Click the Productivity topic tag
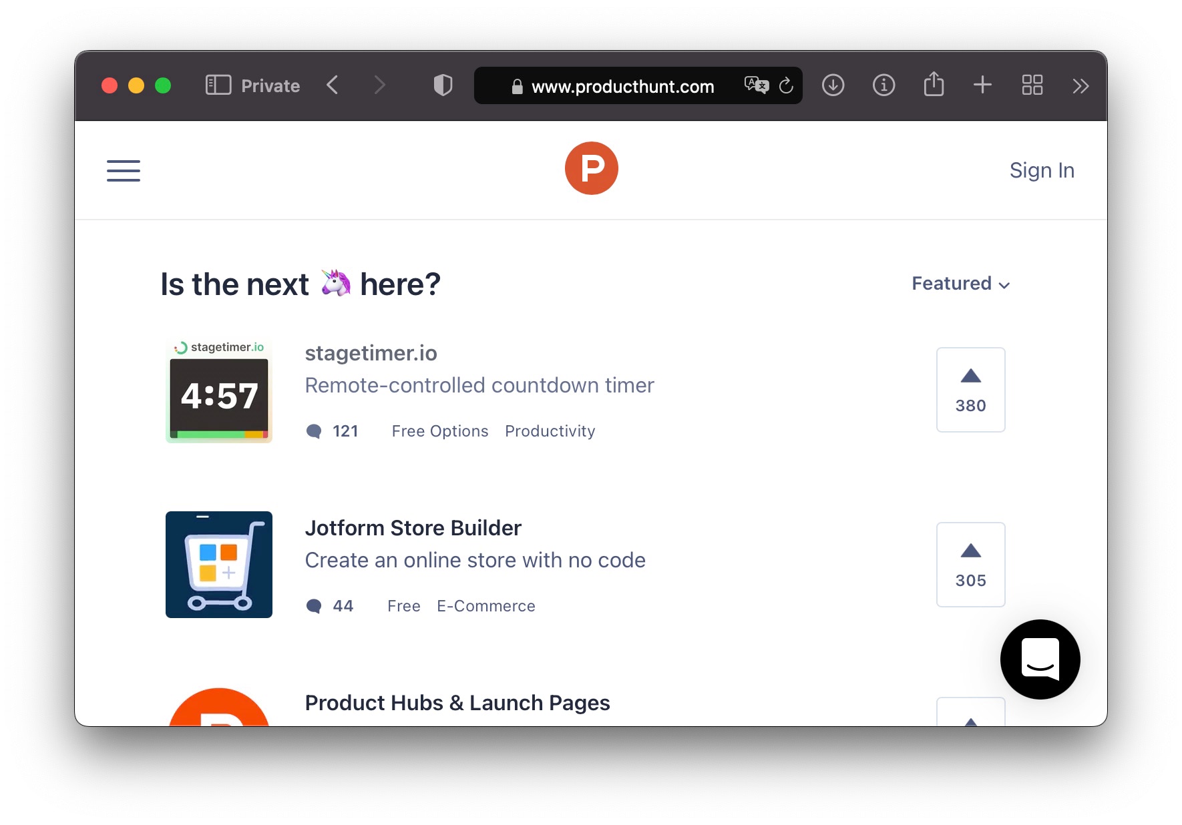This screenshot has width=1182, height=825. click(x=550, y=431)
